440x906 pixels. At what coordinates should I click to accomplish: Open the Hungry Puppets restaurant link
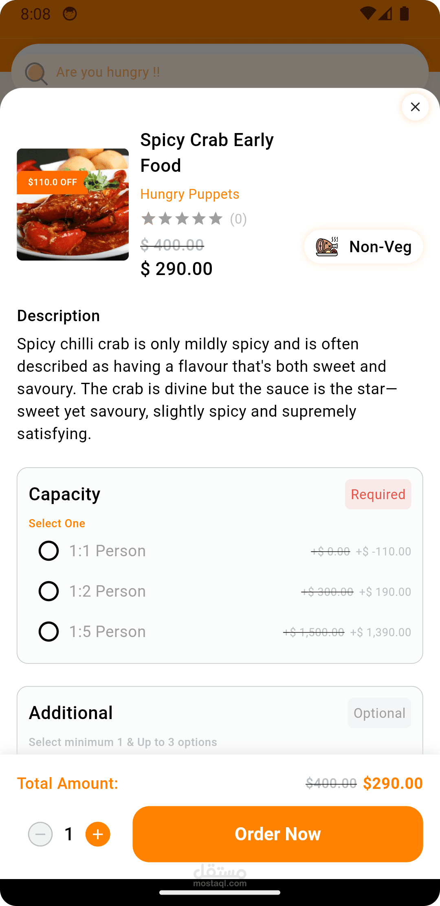[190, 194]
